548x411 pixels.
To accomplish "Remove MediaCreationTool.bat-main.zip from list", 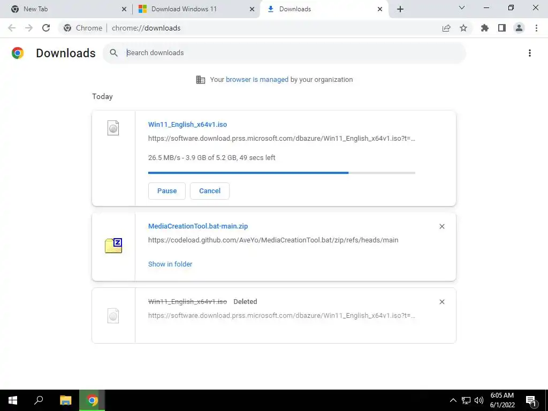I will click(x=442, y=226).
